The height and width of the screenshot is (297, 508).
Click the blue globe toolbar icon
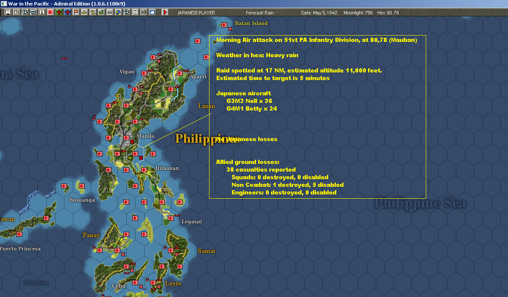tap(118, 12)
